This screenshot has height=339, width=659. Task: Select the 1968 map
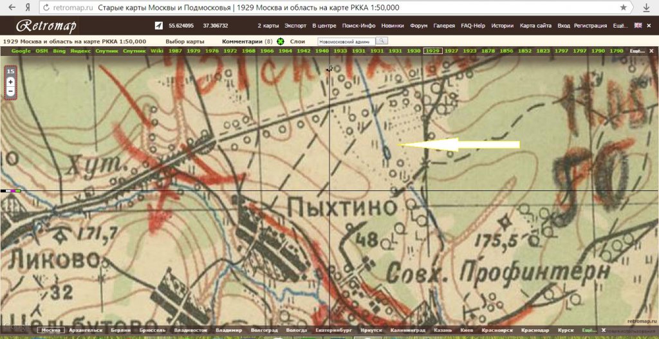pyautogui.click(x=248, y=51)
